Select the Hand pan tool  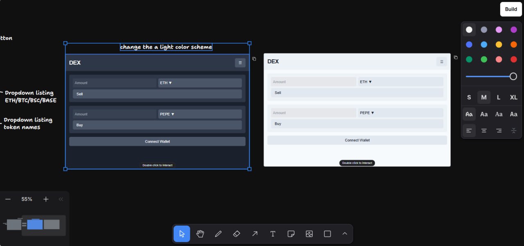click(200, 234)
